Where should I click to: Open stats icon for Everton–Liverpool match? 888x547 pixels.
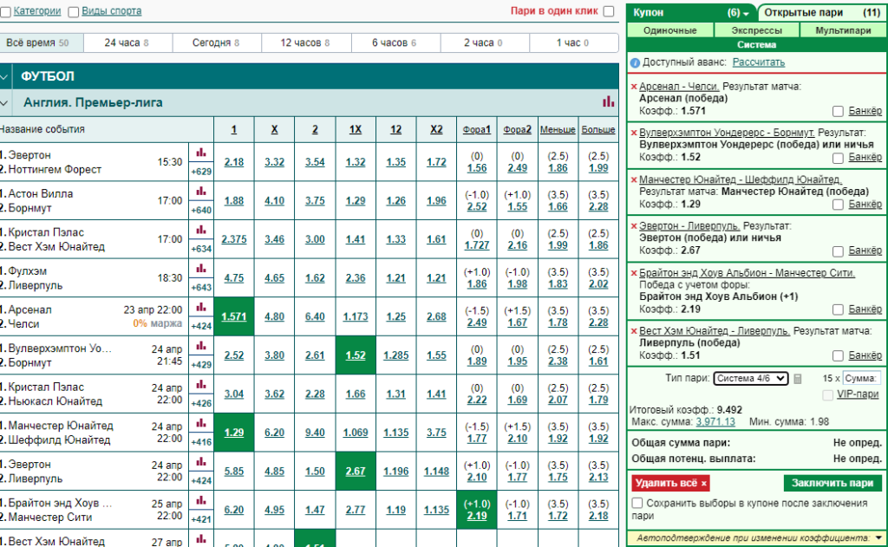[x=201, y=462]
